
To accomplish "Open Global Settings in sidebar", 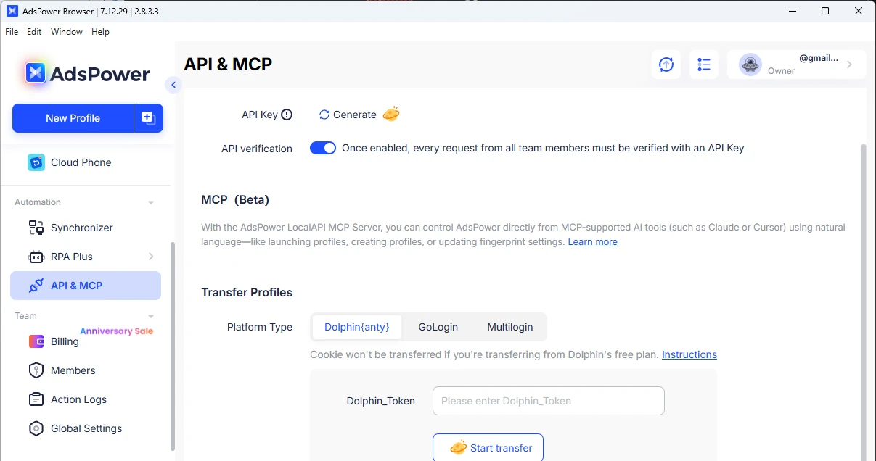I will 86,428.
